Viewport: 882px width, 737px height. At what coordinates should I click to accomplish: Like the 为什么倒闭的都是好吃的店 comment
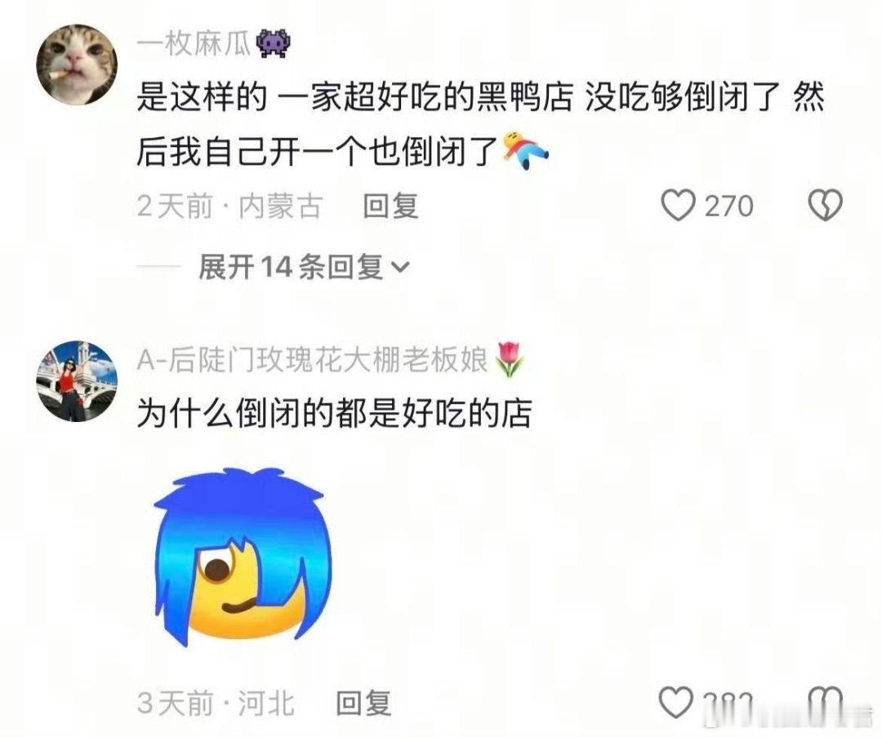tap(675, 703)
